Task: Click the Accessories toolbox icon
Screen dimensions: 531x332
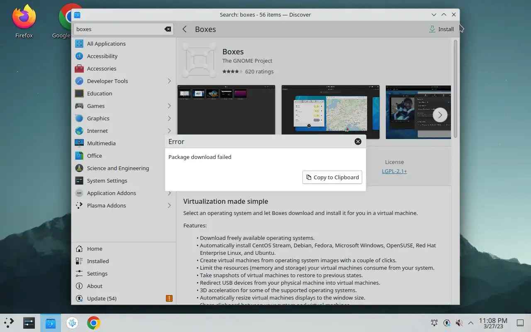Action: coord(79,68)
